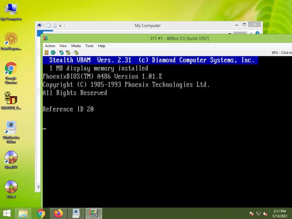Viewport: 292px width, 219px height.
Task: Open Firefox from the taskbar
Action: (58, 213)
